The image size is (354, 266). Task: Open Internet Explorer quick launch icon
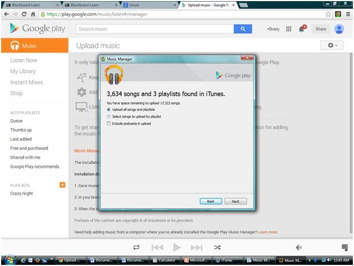[23, 260]
